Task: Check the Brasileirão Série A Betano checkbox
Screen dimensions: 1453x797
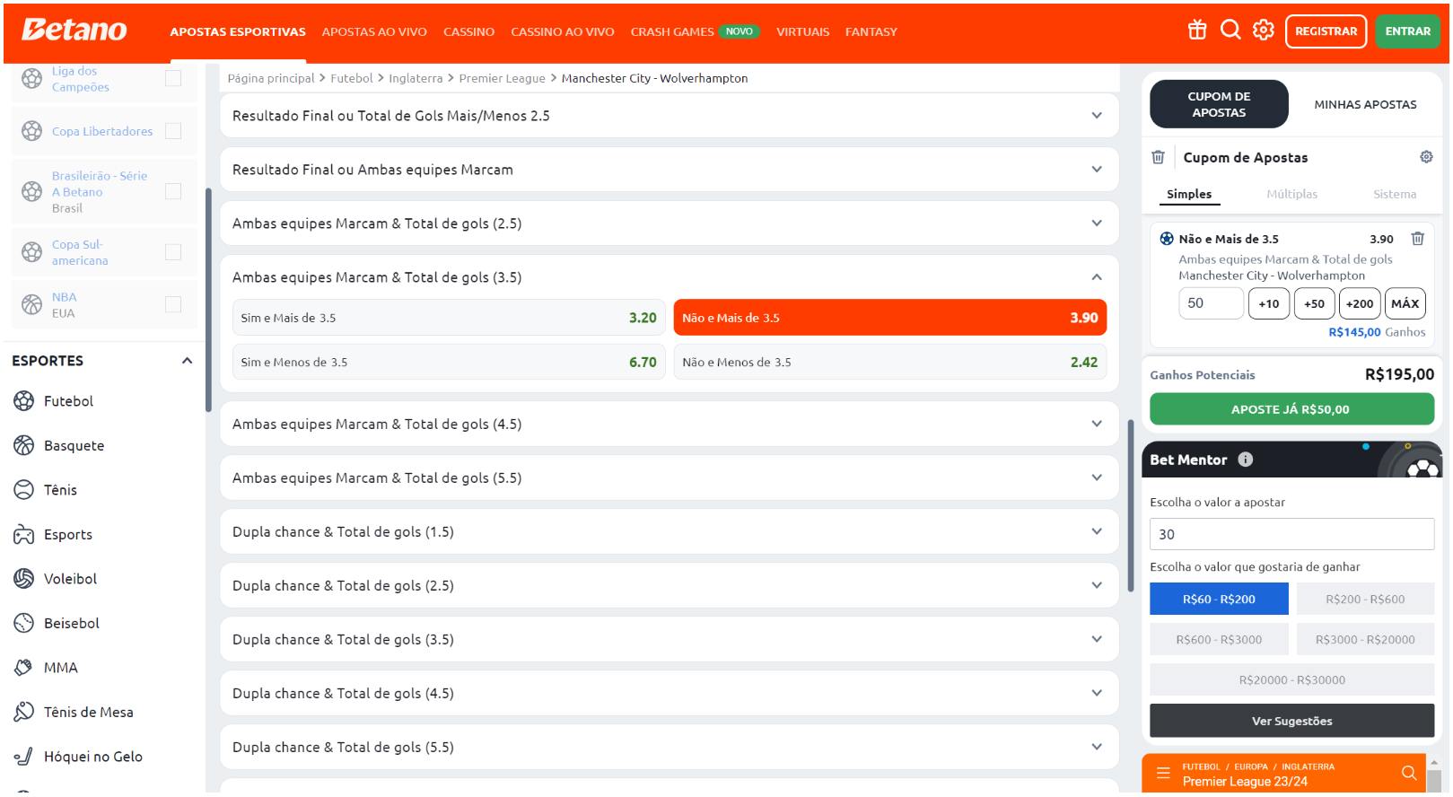Action: [173, 191]
